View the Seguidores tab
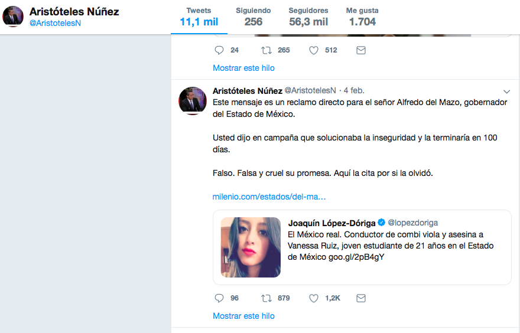The image size is (520, 333). (x=308, y=17)
